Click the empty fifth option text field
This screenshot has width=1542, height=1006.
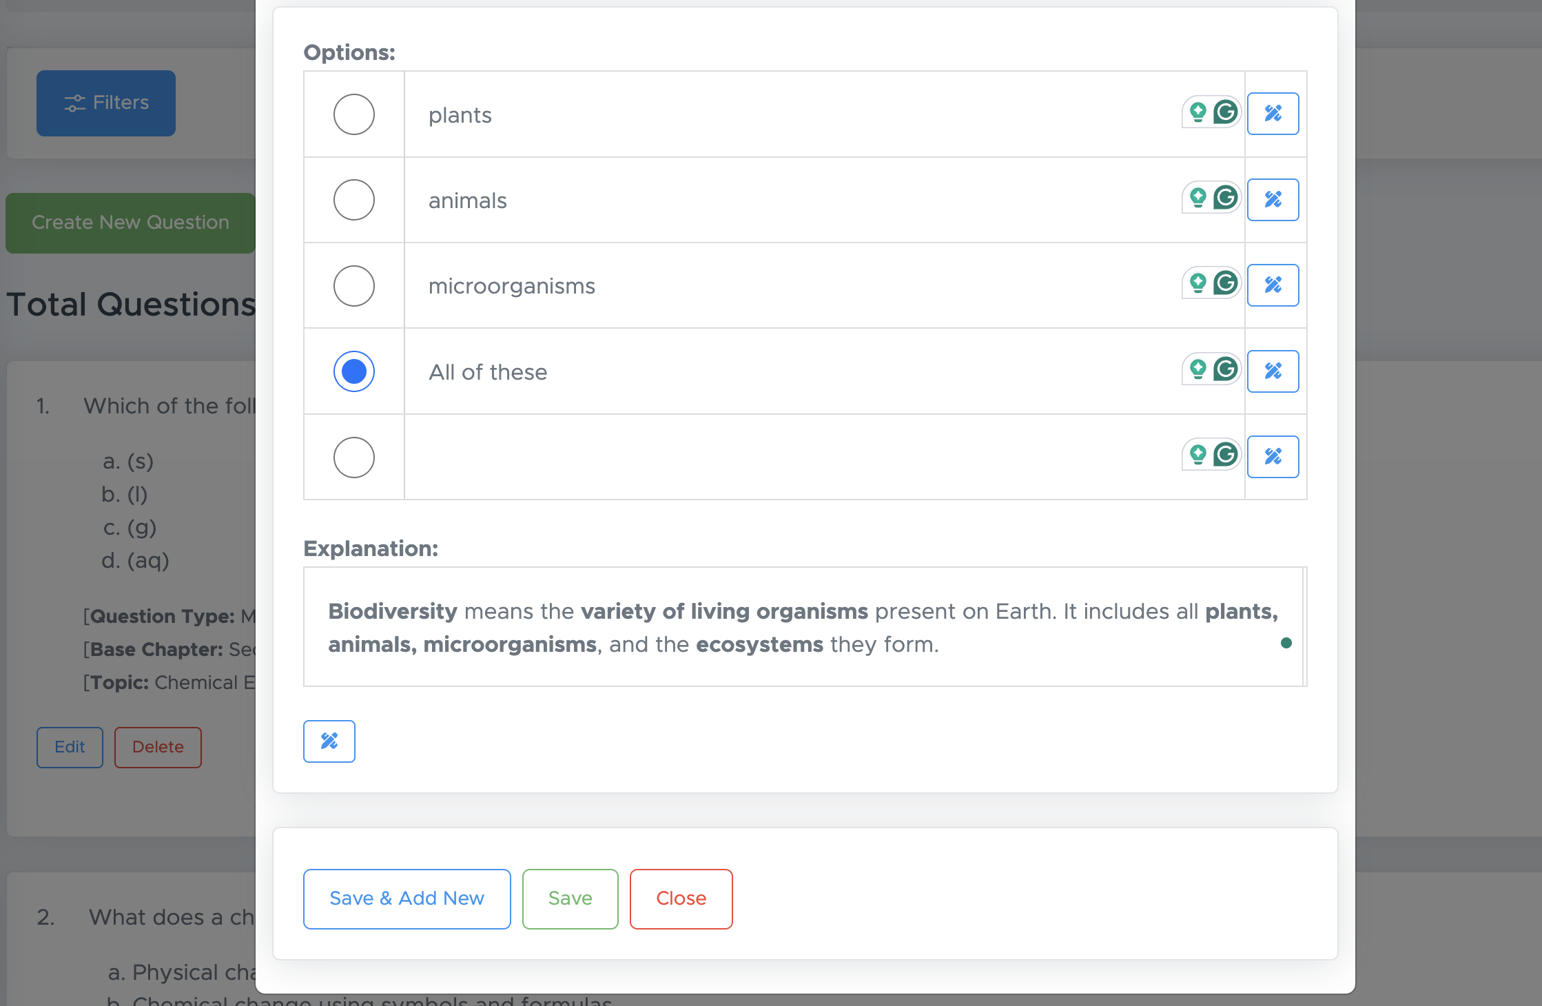click(785, 458)
